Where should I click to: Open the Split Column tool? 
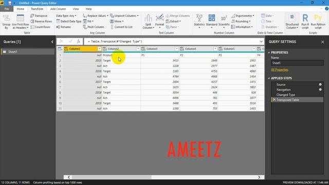(148, 22)
